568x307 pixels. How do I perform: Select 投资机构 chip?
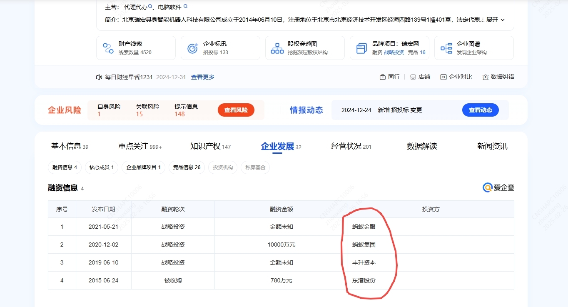click(223, 167)
